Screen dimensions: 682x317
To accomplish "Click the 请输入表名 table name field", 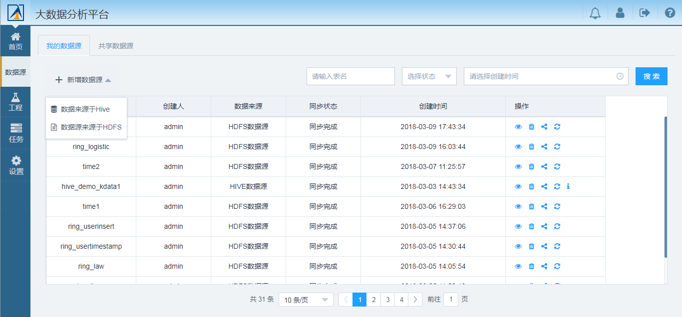I will click(350, 76).
